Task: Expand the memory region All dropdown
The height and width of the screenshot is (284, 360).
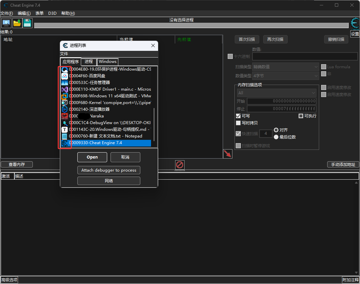Action: 276,93
